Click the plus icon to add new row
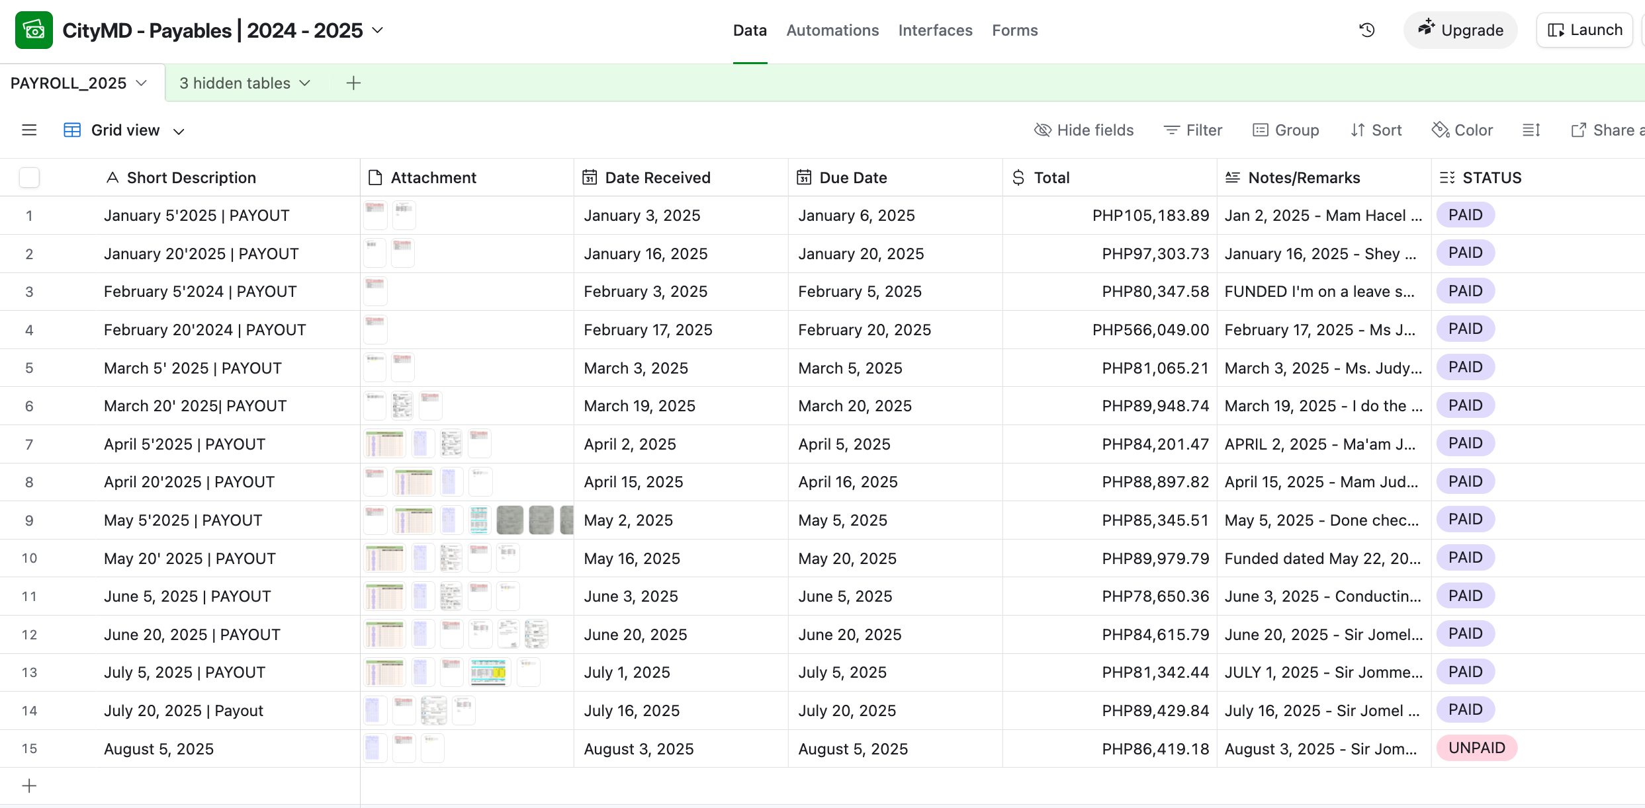Image resolution: width=1645 pixels, height=808 pixels. [29, 786]
